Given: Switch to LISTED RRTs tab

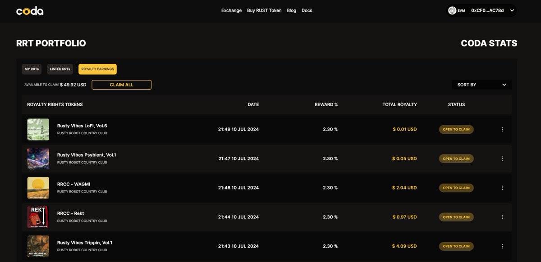Looking at the screenshot, I should [x=60, y=69].
